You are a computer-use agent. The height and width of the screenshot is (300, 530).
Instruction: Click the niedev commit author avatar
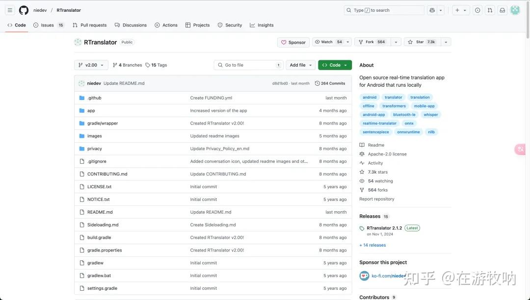click(81, 83)
